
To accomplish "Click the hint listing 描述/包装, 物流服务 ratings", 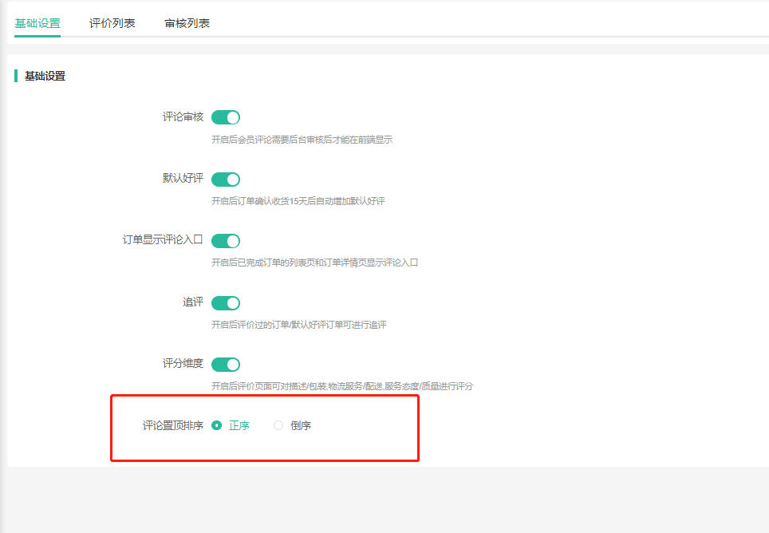I will (x=341, y=386).
